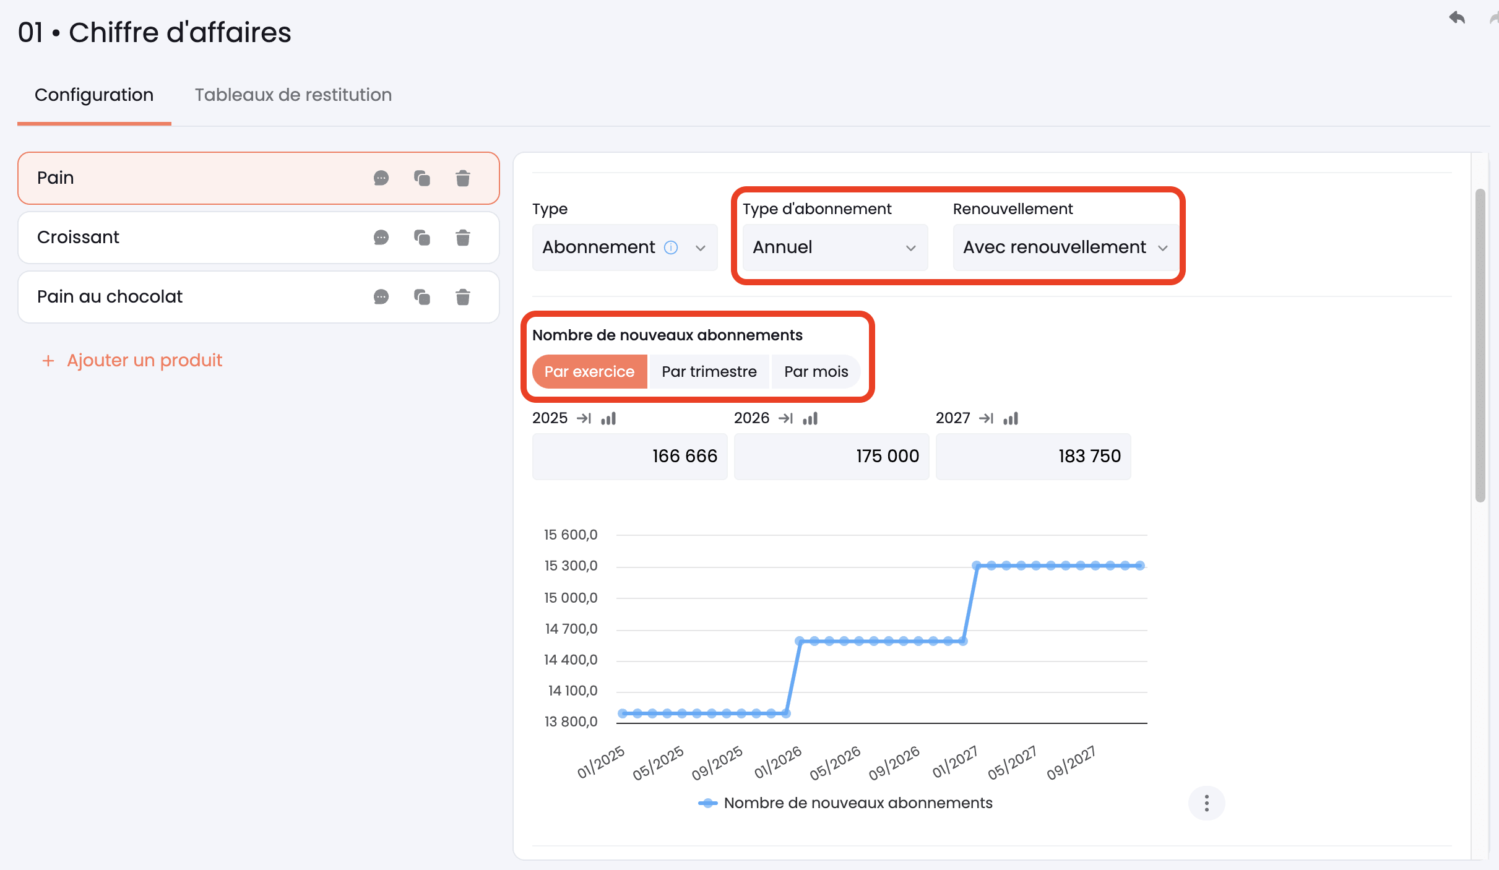Click the 2027 bar chart icon
This screenshot has width=1499, height=870.
tap(1011, 418)
